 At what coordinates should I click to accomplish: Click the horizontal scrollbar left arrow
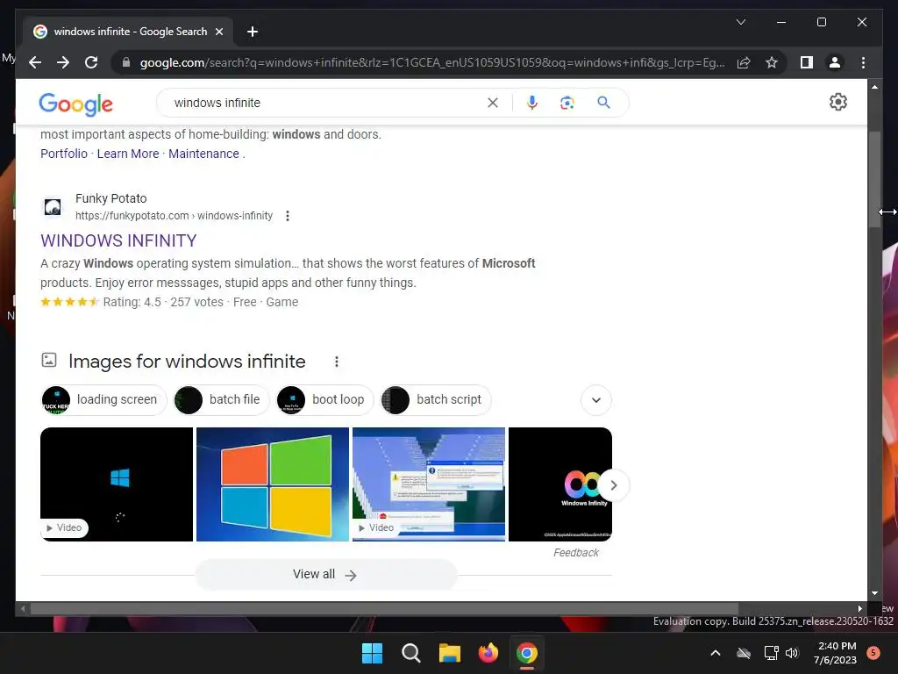pyautogui.click(x=23, y=609)
